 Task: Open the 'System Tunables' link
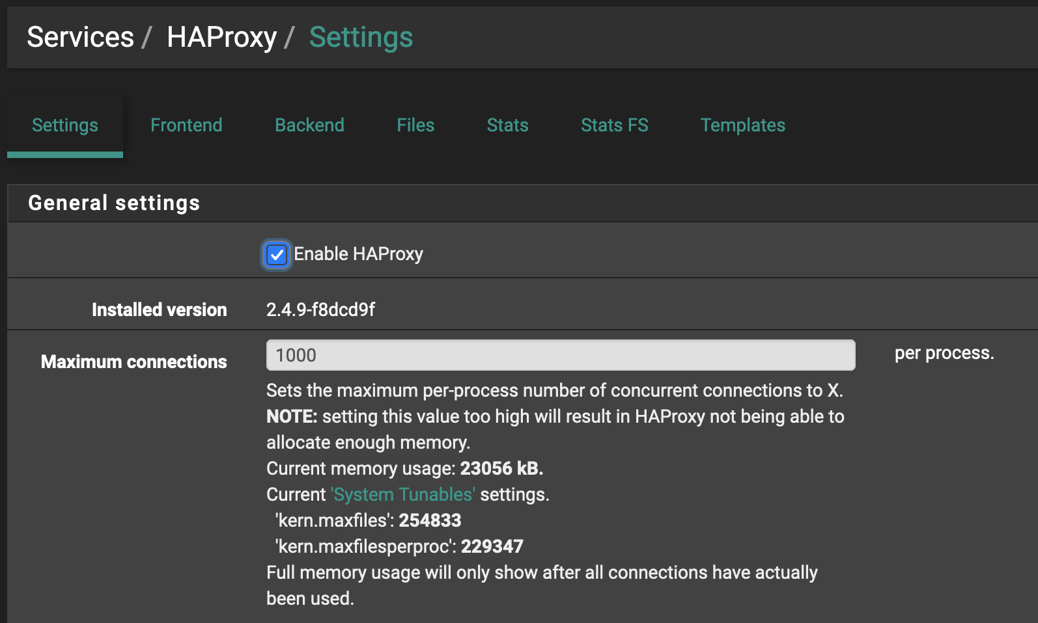[x=403, y=494]
